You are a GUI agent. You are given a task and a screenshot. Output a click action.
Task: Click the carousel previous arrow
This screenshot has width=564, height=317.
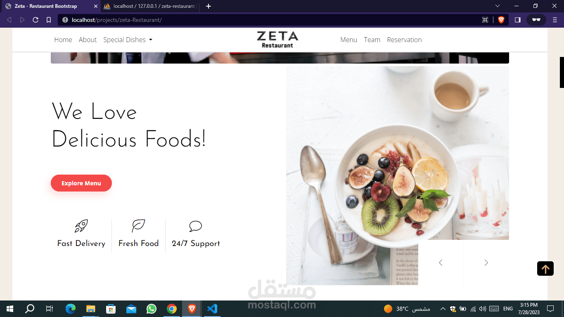[x=441, y=263]
